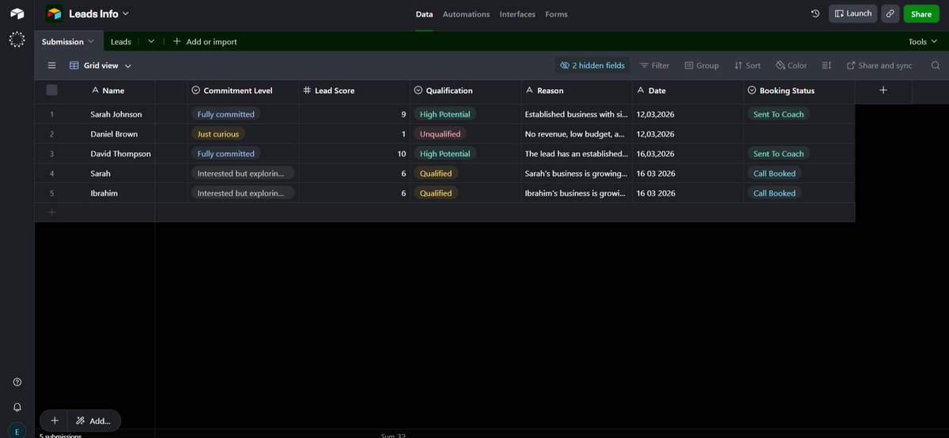Add a new row below Ibrahim
The image size is (949, 438).
pos(52,212)
